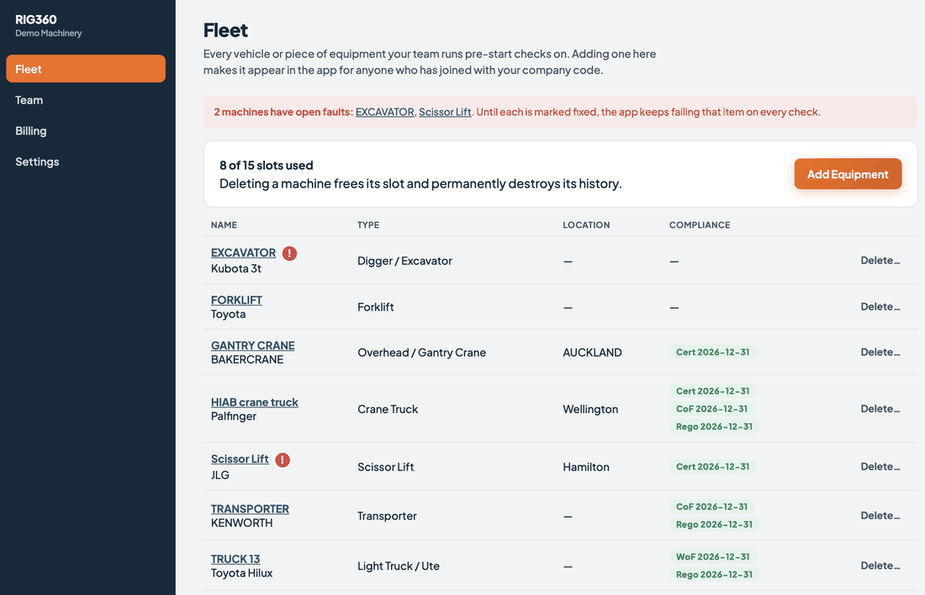Click the NAME column header
This screenshot has height=595, width=925.
click(225, 225)
